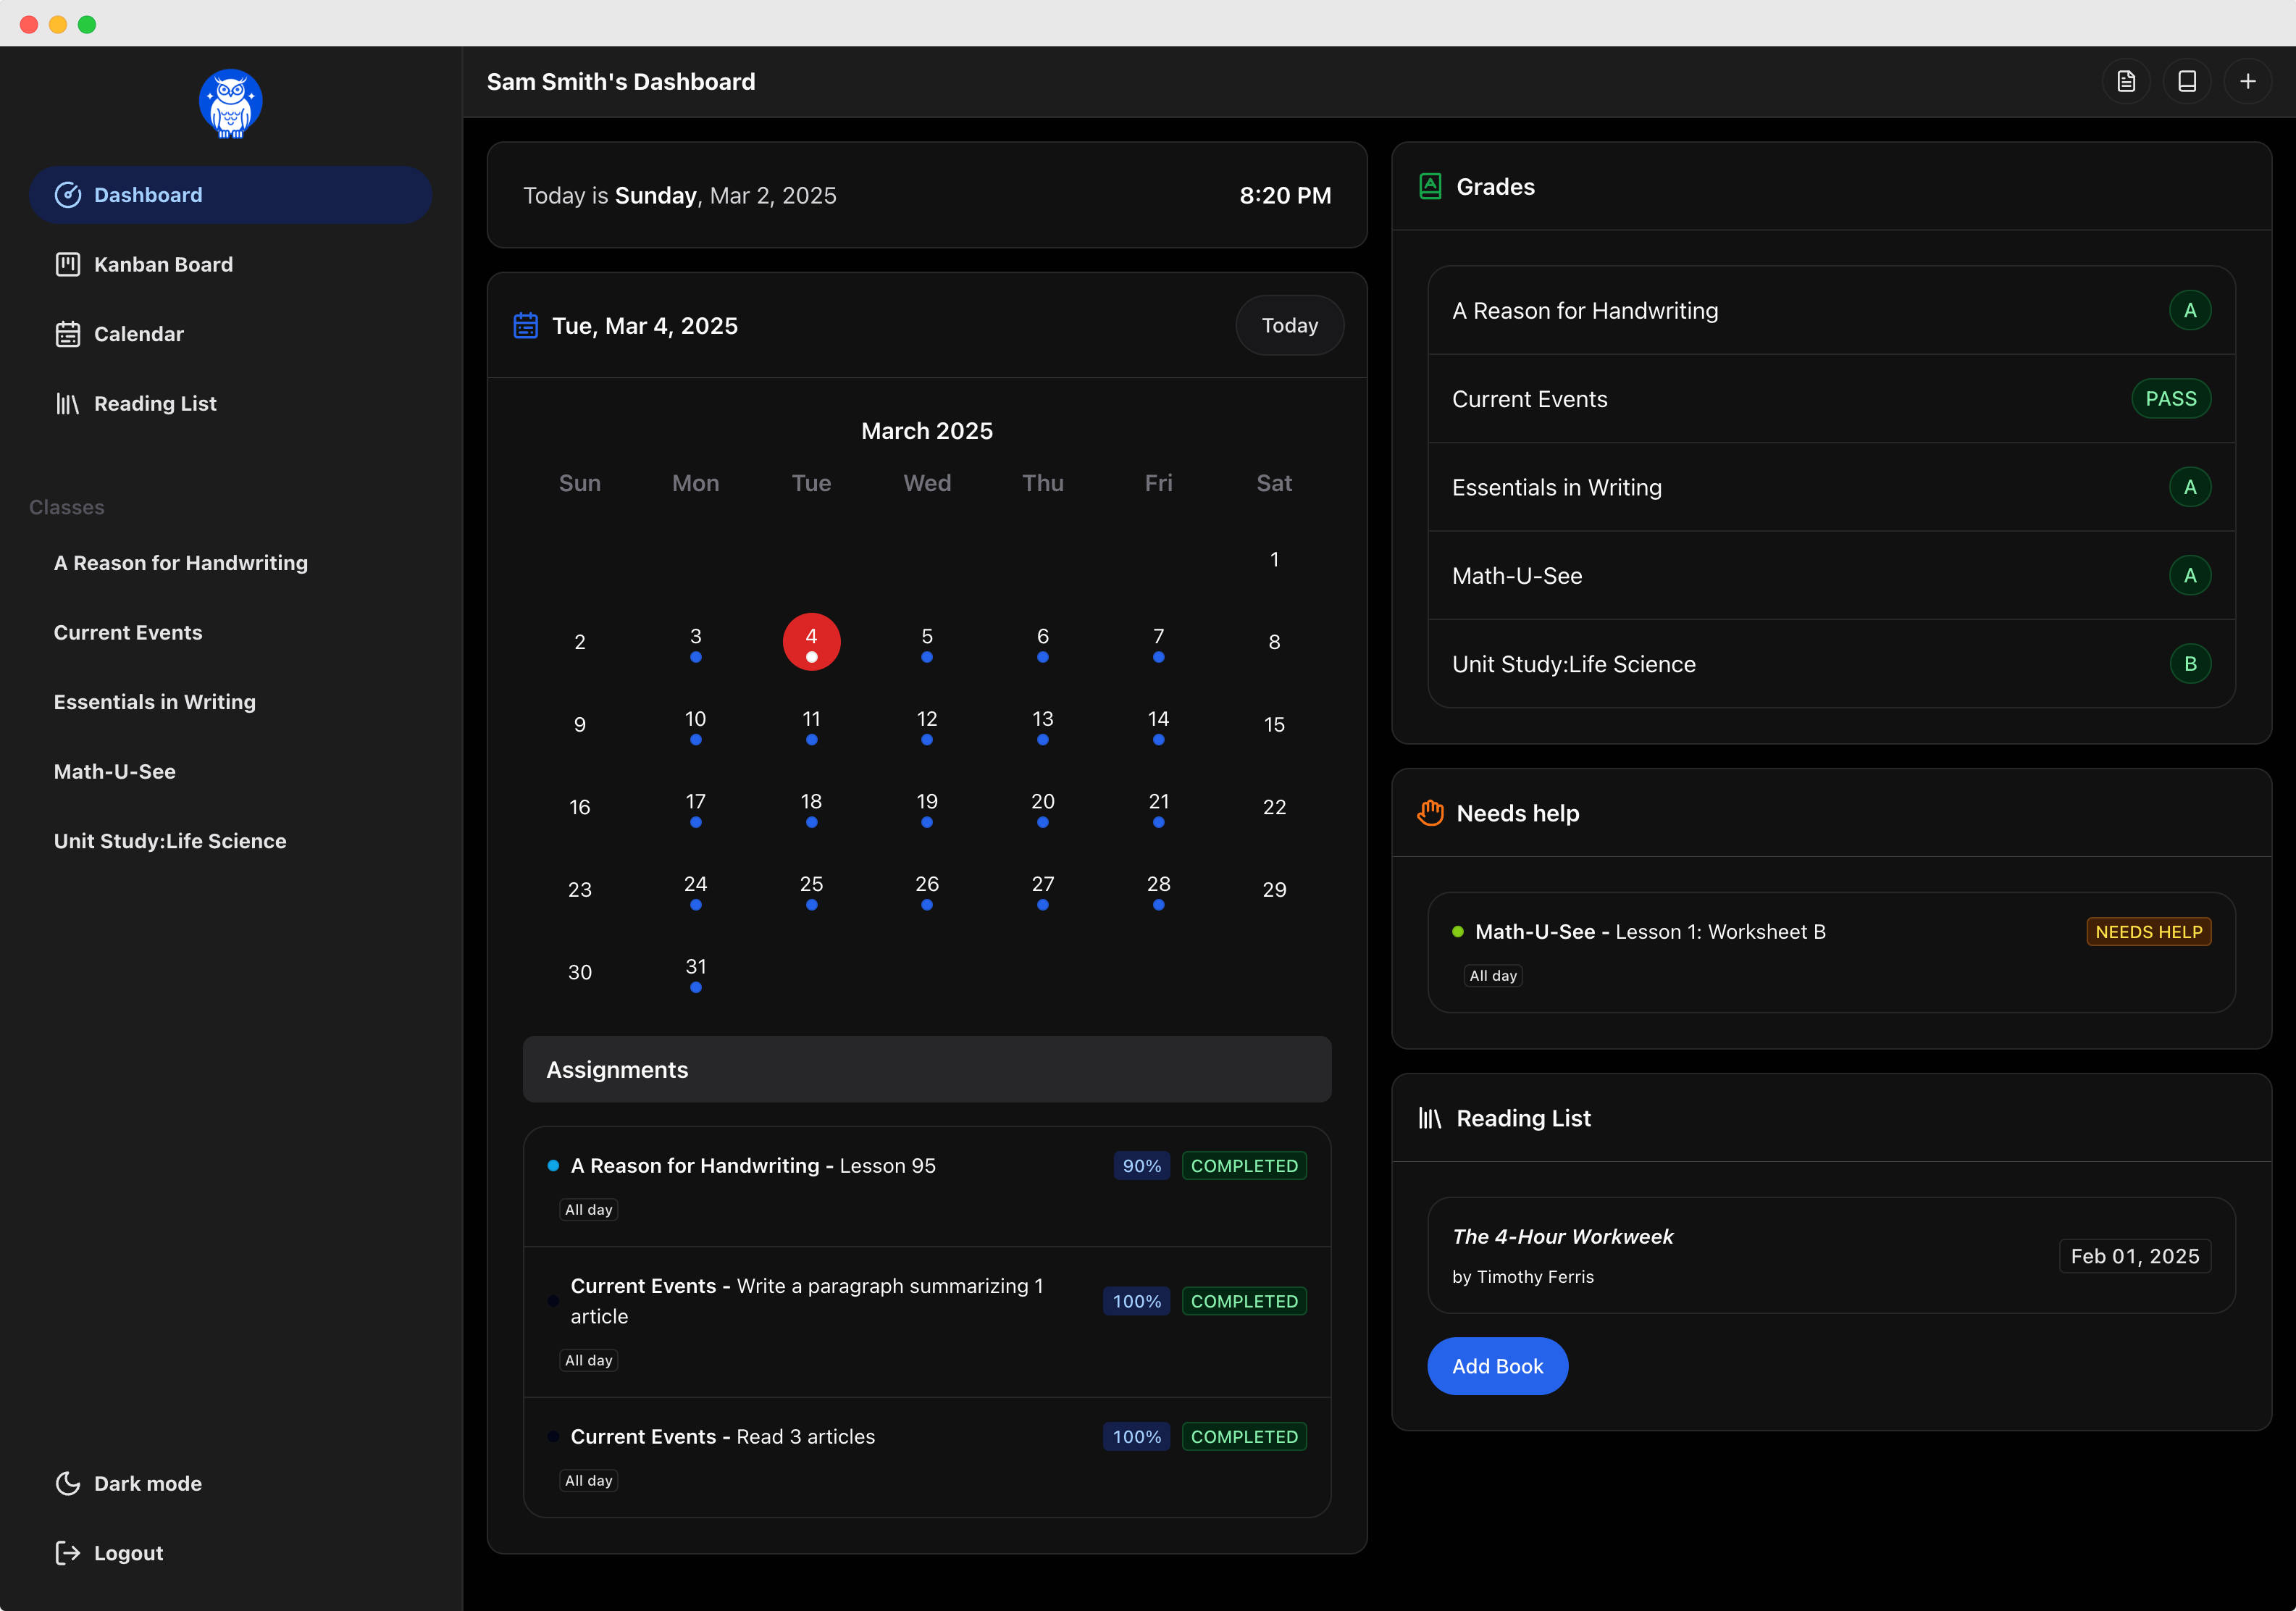Click the book icon near the plus button
Viewport: 2296px width, 1611px height.
(2188, 81)
